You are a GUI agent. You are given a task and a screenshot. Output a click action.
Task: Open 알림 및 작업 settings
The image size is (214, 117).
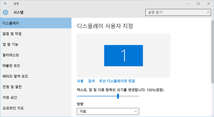[x=36, y=34]
